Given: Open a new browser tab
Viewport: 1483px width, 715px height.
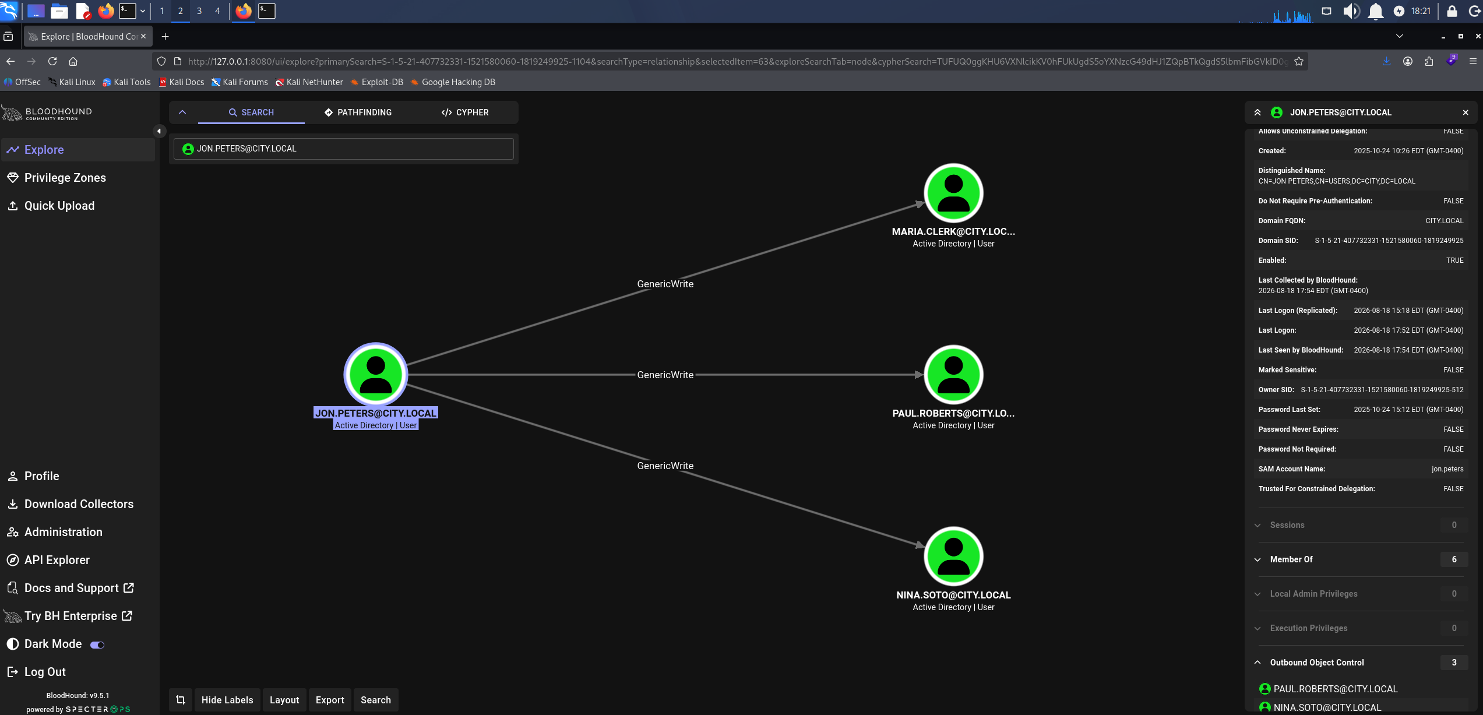Looking at the screenshot, I should (165, 36).
